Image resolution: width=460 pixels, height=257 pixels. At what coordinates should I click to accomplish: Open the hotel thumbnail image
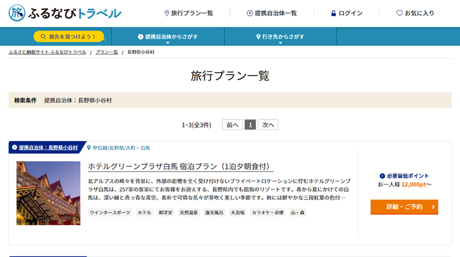[x=48, y=193]
